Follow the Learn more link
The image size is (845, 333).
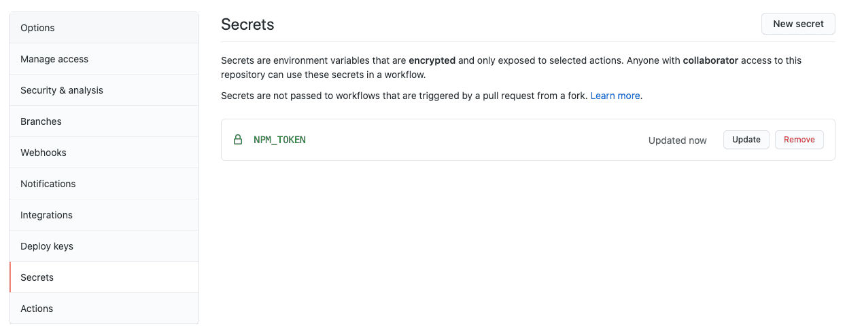[x=615, y=96]
